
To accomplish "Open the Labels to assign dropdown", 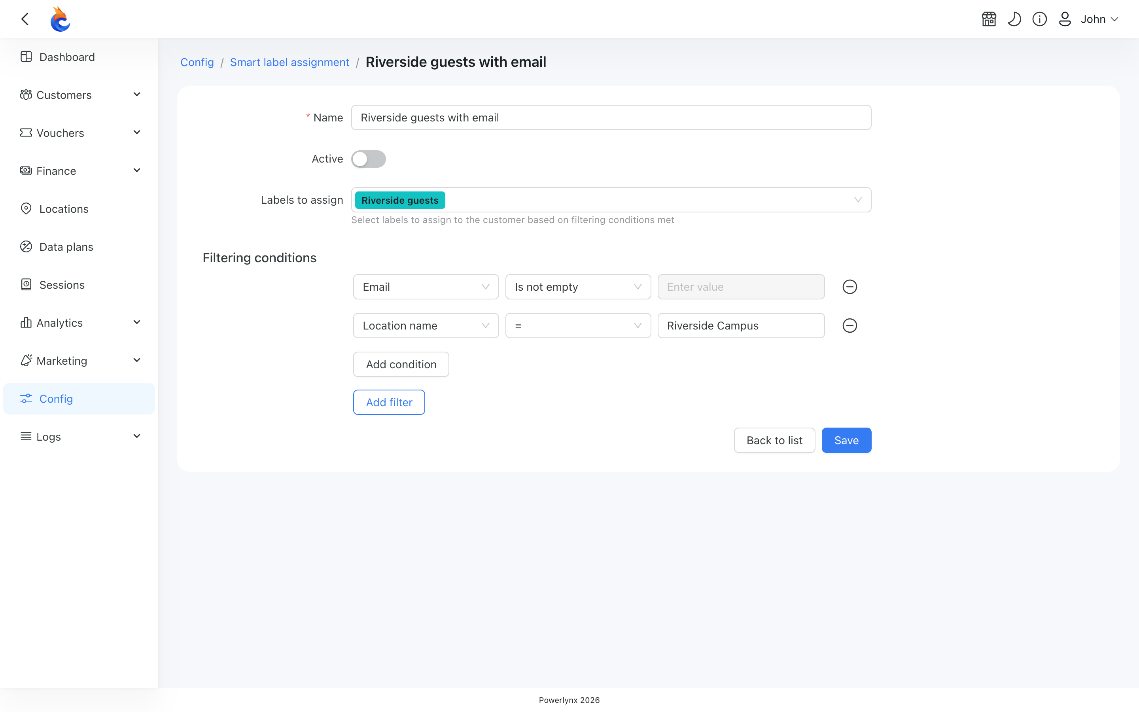I will 611,200.
